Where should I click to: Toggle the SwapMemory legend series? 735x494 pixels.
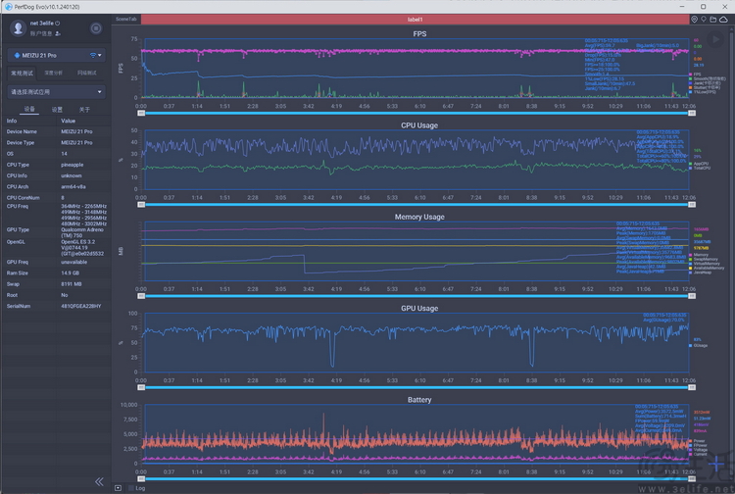(x=703, y=259)
